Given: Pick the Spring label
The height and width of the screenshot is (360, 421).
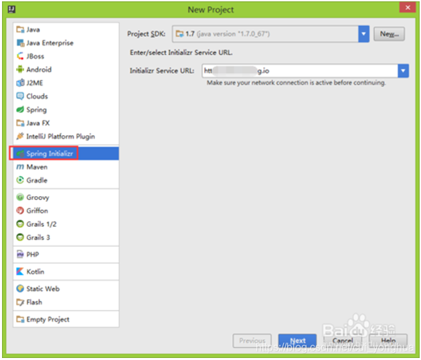Looking at the screenshot, I should coord(37,110).
